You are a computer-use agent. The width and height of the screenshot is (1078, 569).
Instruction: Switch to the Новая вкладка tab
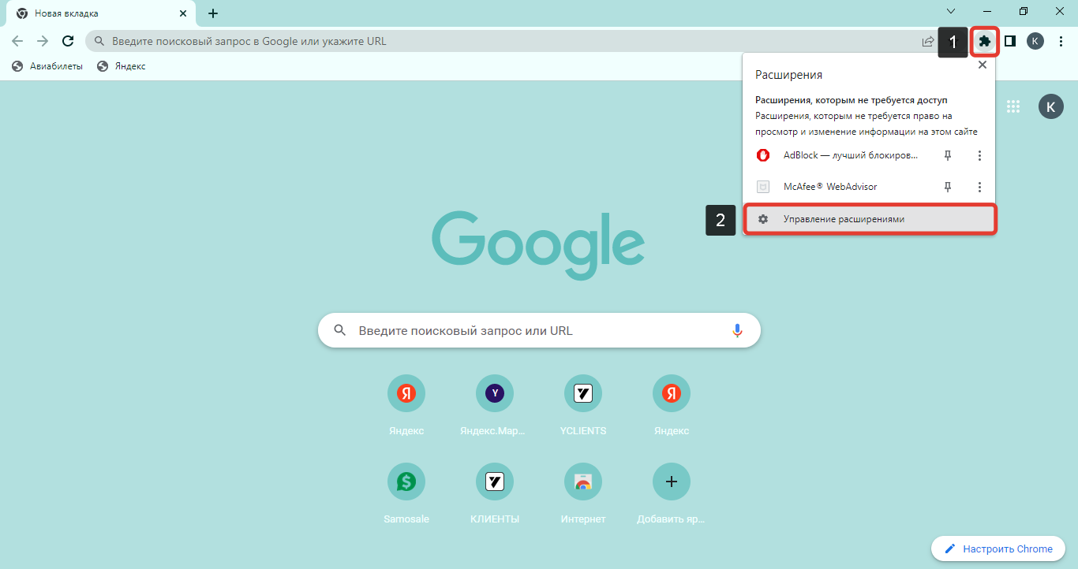[x=95, y=13]
